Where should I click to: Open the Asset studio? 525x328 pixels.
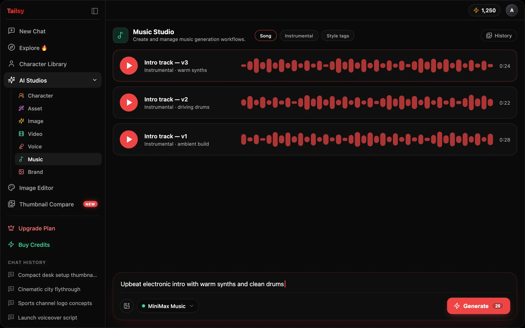click(x=58, y=109)
